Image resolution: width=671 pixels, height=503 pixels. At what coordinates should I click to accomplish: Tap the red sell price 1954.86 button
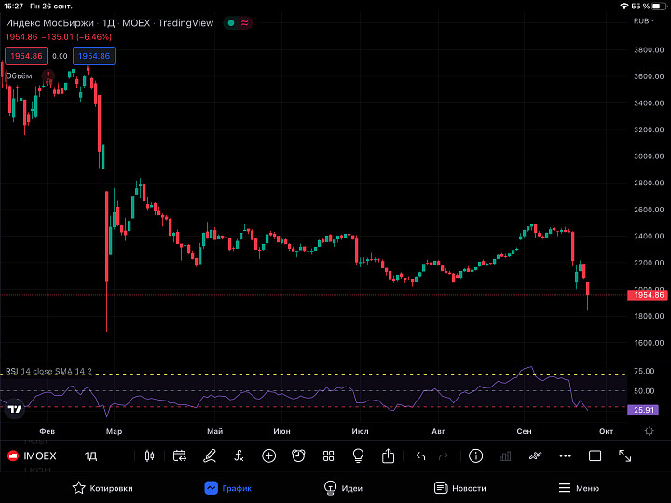26,56
